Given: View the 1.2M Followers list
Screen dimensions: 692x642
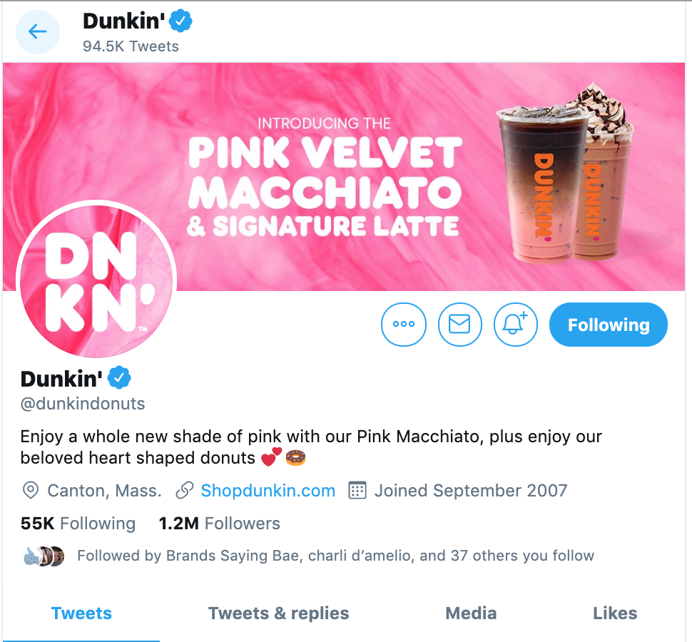Looking at the screenshot, I should [219, 524].
